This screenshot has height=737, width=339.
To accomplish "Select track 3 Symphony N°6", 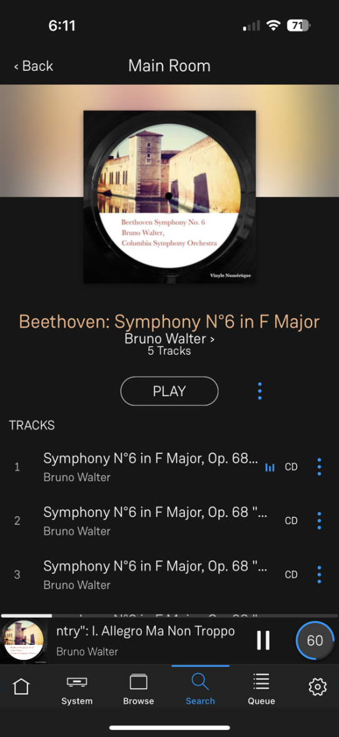I will (x=155, y=574).
